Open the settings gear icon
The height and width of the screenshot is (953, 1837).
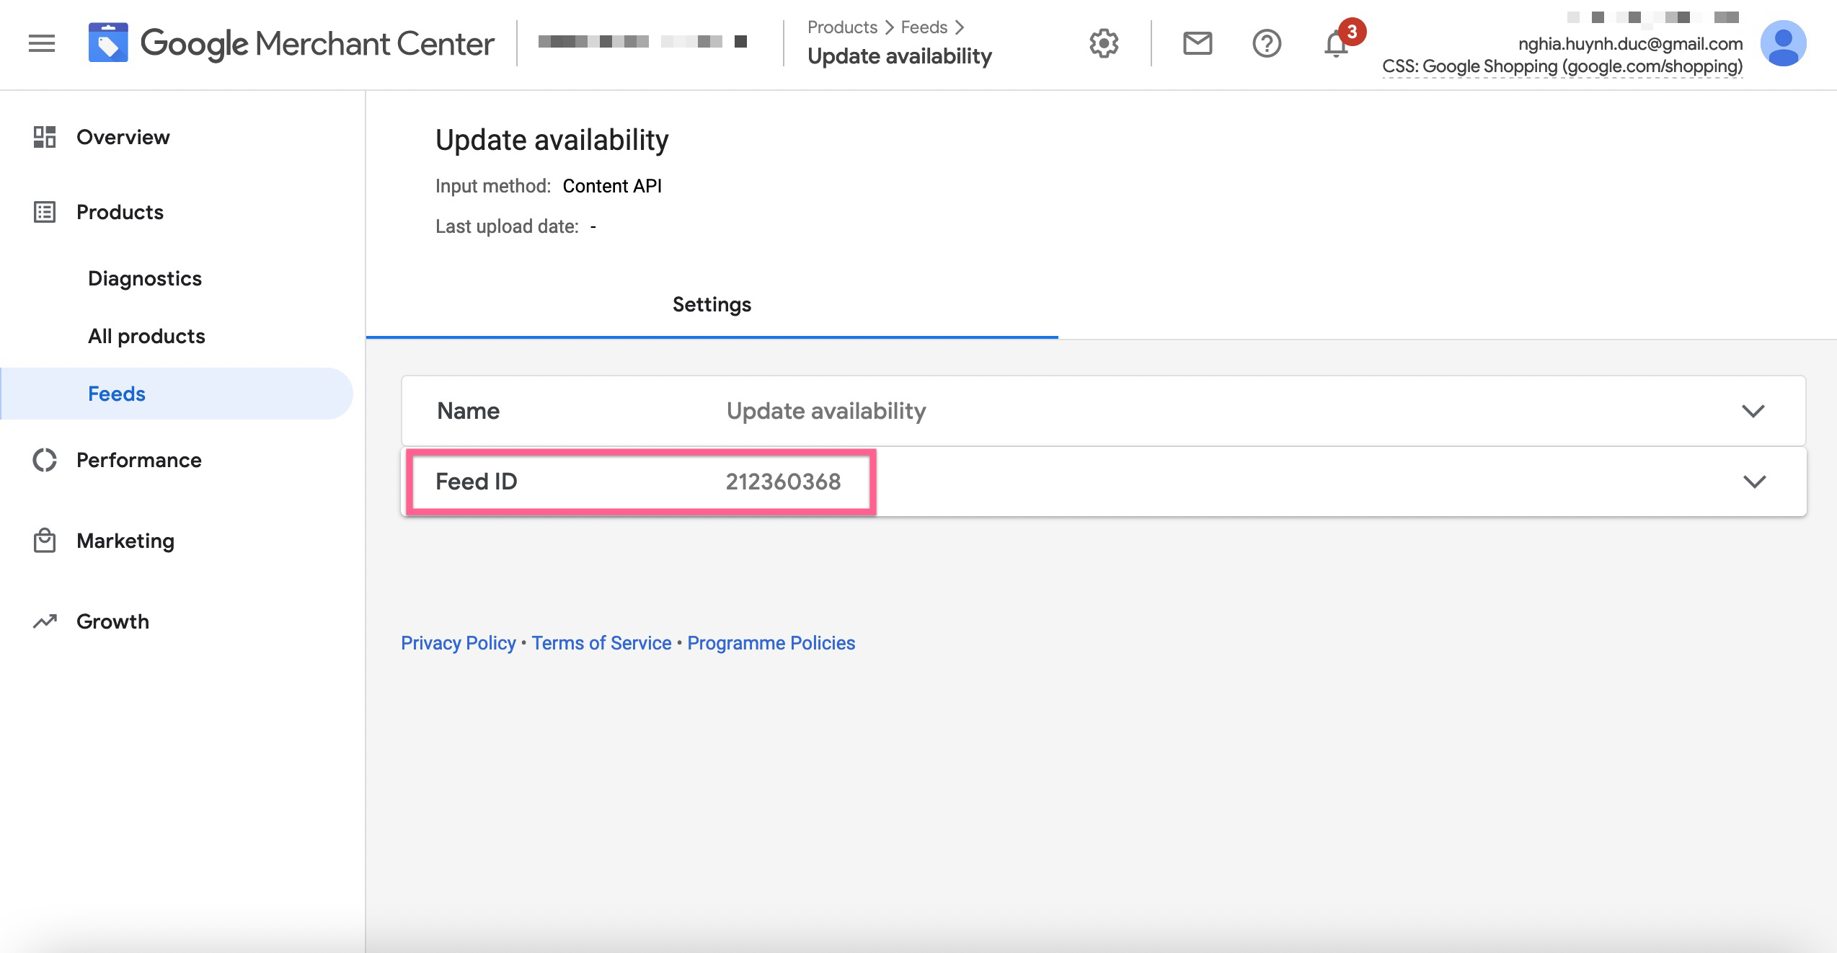(x=1104, y=44)
